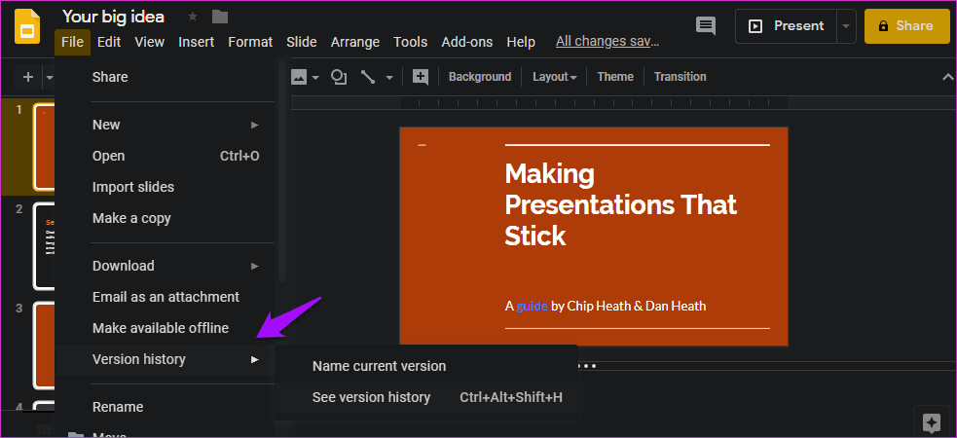Select slide 1 thumbnail
957x438 pixels.
pyautogui.click(x=44, y=148)
